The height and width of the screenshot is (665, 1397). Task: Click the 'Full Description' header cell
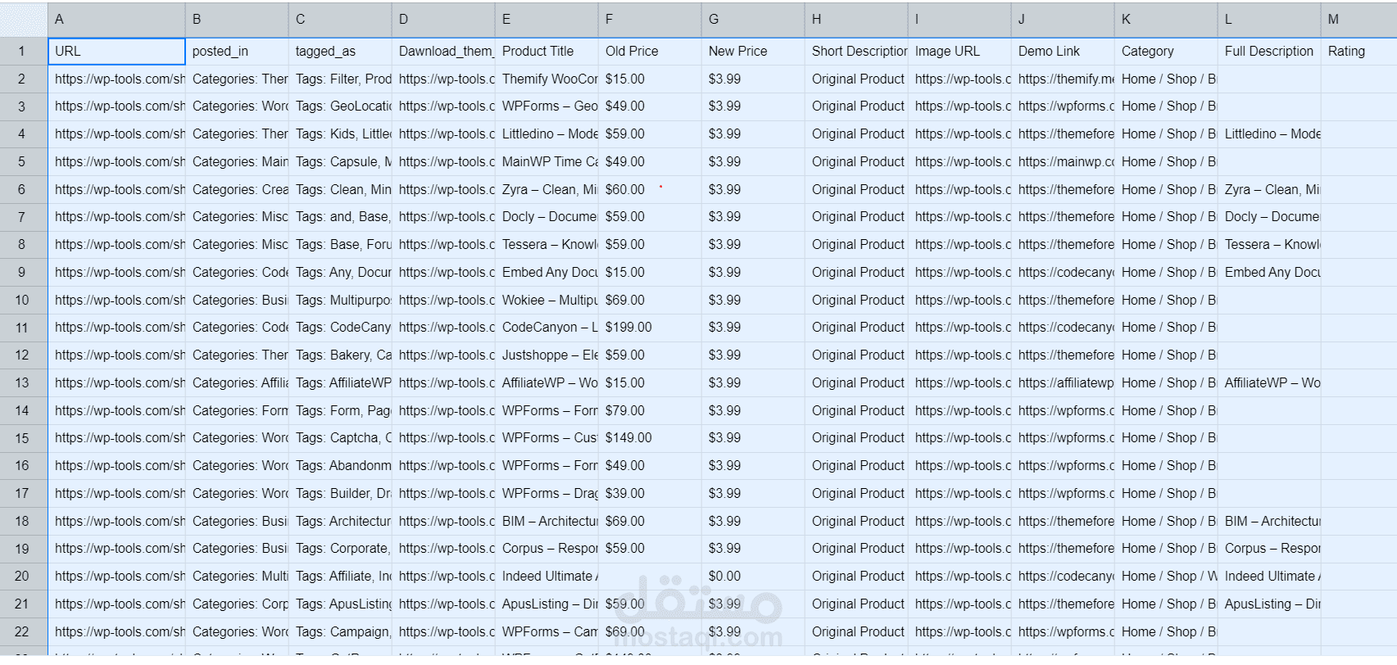tap(1269, 51)
